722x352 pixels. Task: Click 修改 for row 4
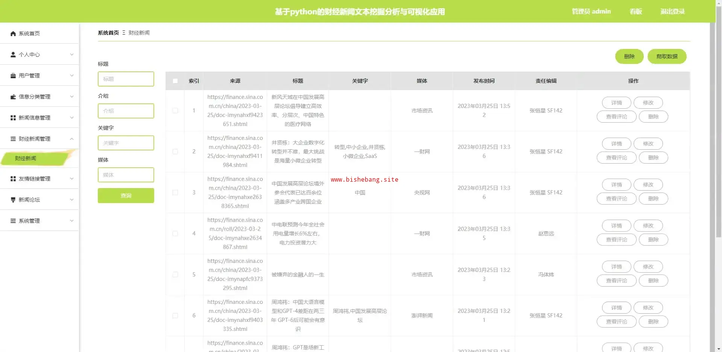point(648,226)
